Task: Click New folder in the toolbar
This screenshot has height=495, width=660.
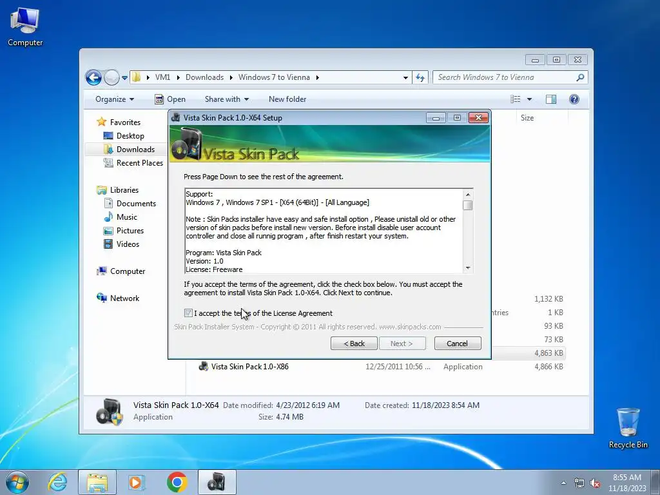Action: click(287, 99)
